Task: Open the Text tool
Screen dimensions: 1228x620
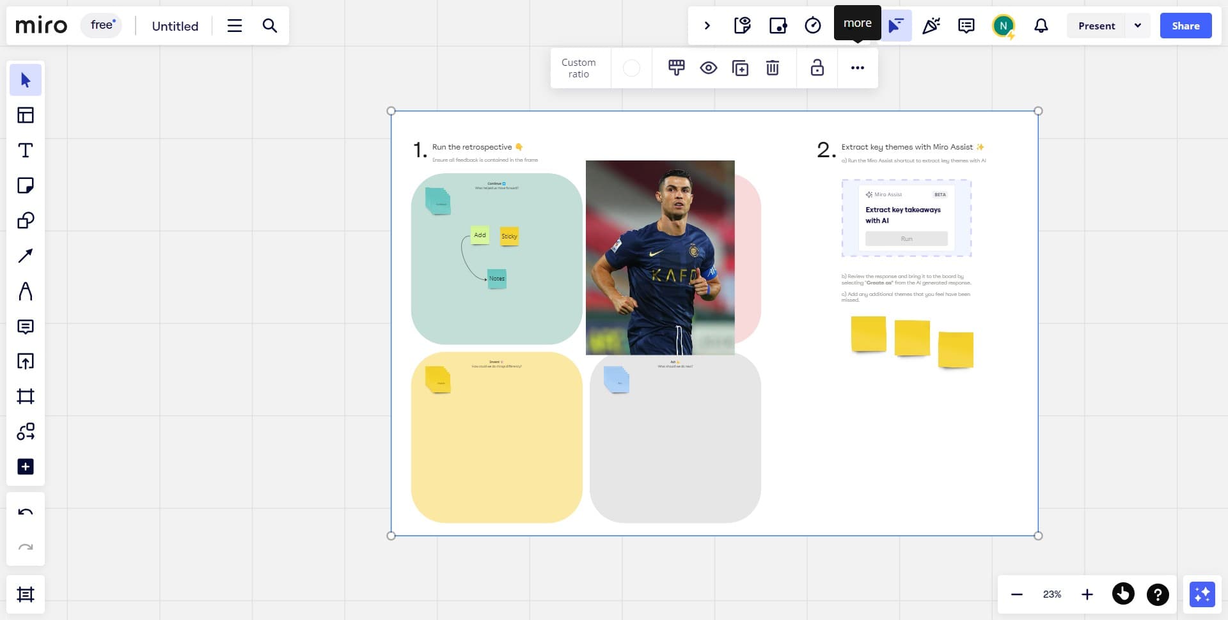Action: pyautogui.click(x=26, y=150)
